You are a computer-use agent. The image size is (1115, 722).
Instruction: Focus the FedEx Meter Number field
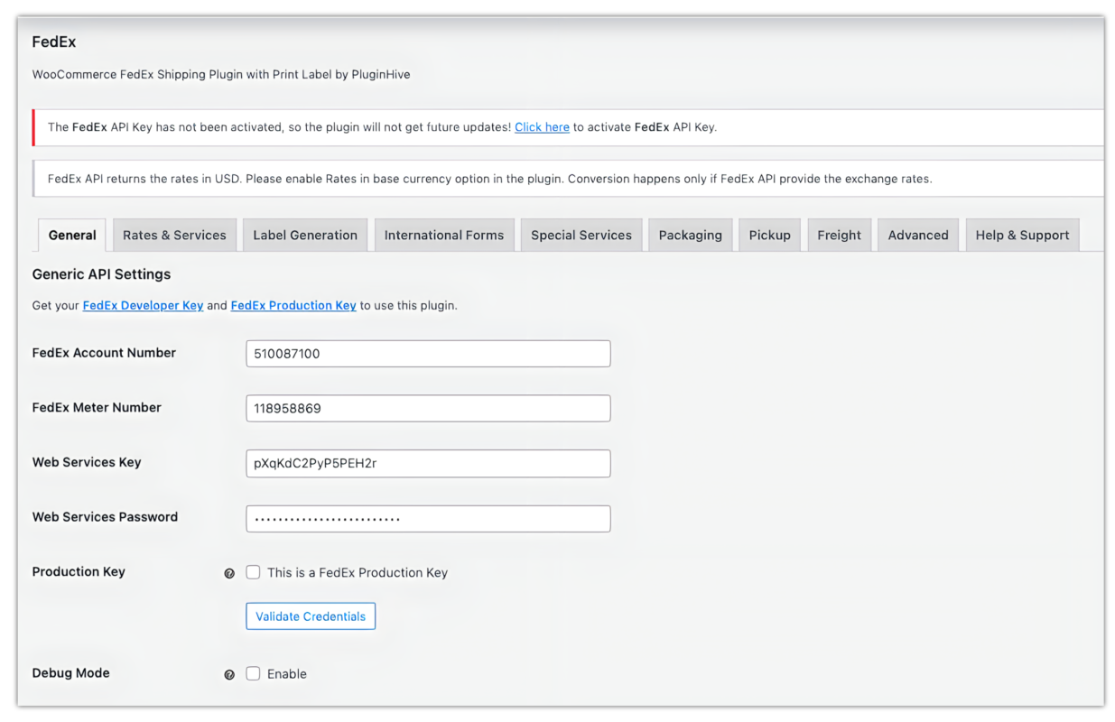point(428,408)
